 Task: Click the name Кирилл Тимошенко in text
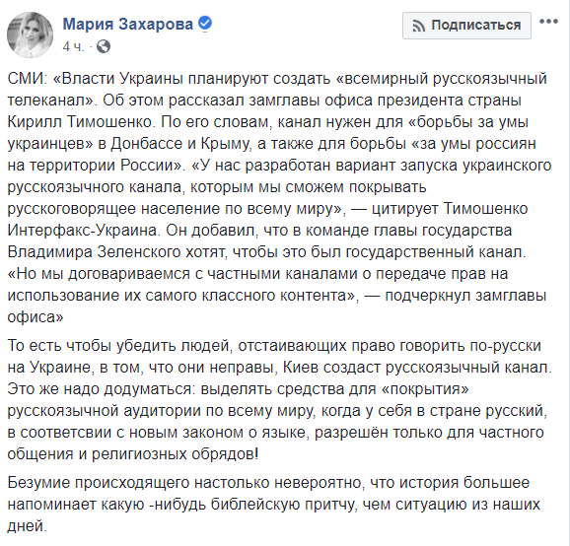80,122
